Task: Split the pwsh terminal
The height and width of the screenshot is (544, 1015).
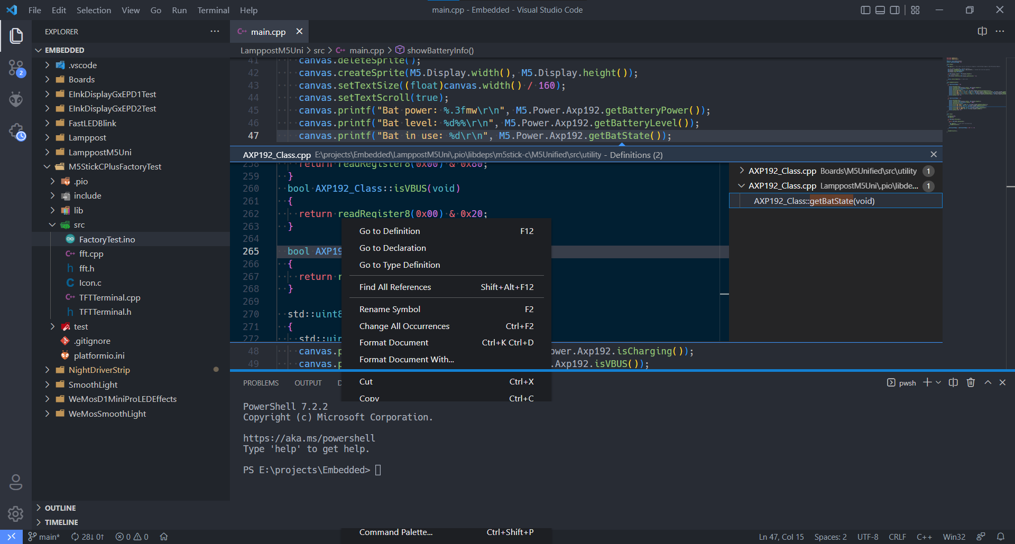Action: (953, 382)
